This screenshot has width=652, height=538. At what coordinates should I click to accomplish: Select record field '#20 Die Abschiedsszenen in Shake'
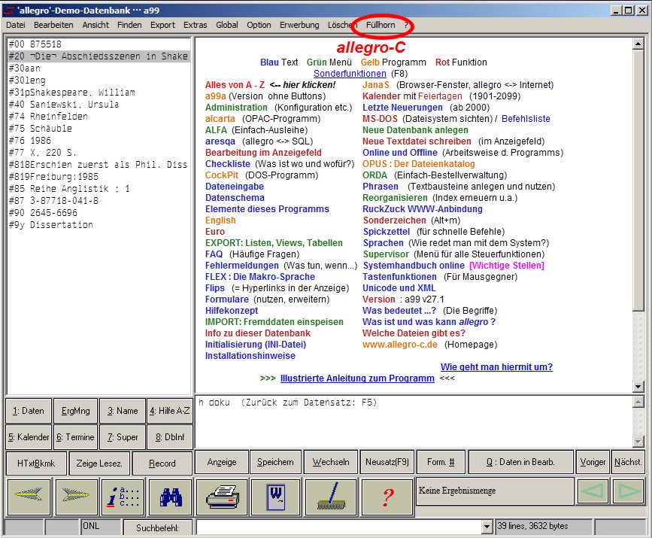point(99,56)
